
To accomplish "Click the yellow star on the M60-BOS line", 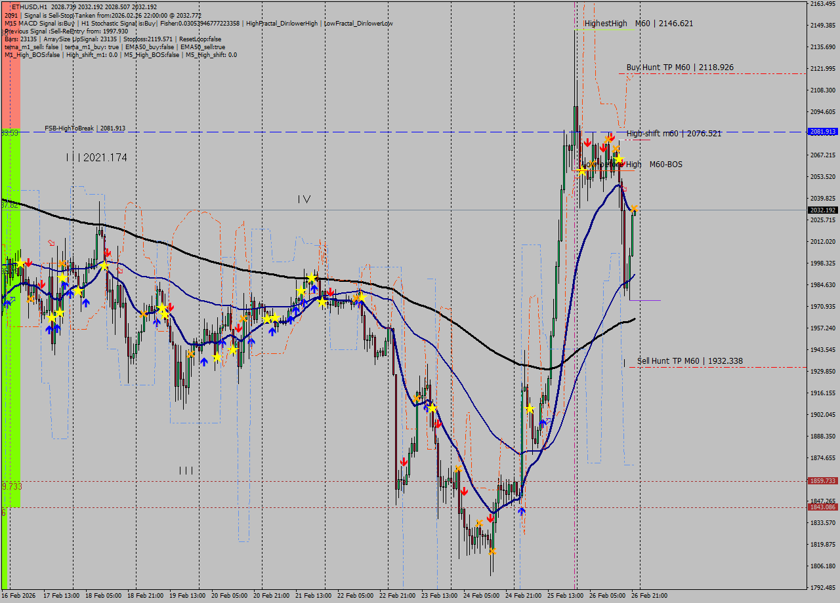I will tap(581, 170).
